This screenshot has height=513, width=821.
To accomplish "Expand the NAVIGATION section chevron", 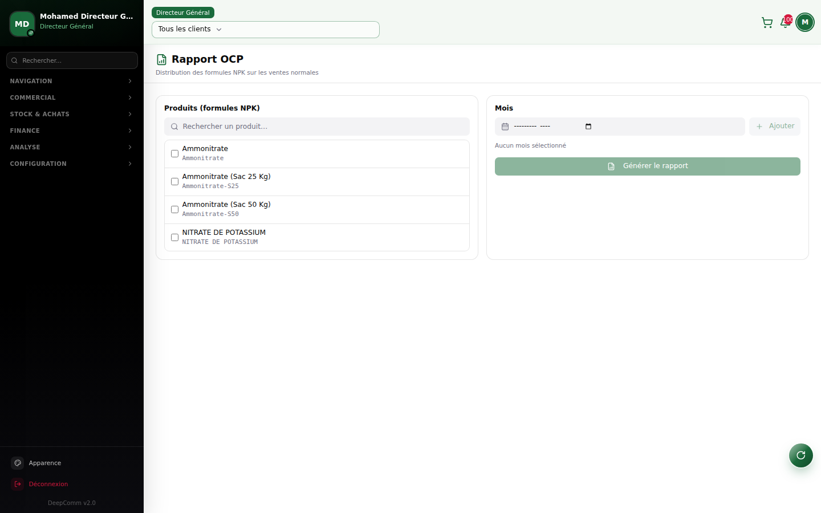I will (130, 81).
